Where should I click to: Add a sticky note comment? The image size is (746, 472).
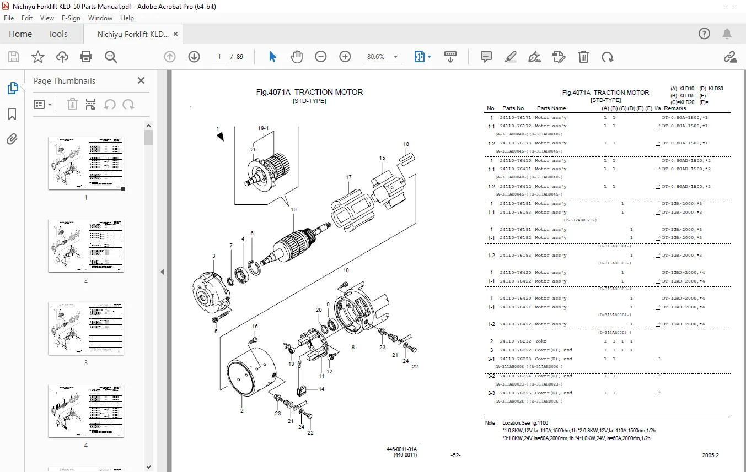coord(486,57)
